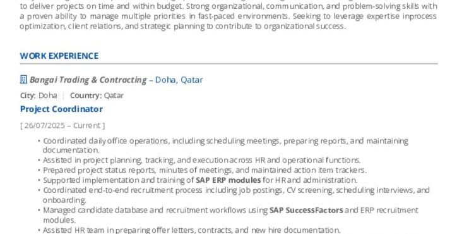The width and height of the screenshot is (457, 234).
Task: Click the Doha, Qatar location text
Action: [x=179, y=80]
